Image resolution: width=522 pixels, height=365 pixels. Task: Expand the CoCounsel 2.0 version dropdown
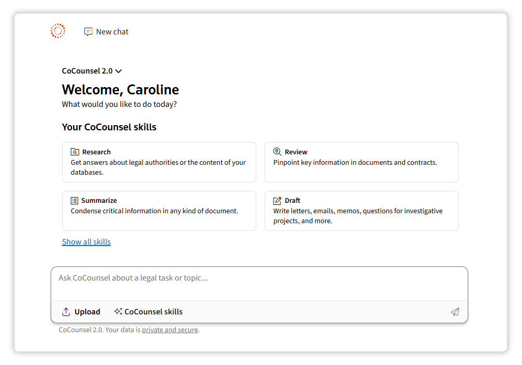[x=88, y=71]
